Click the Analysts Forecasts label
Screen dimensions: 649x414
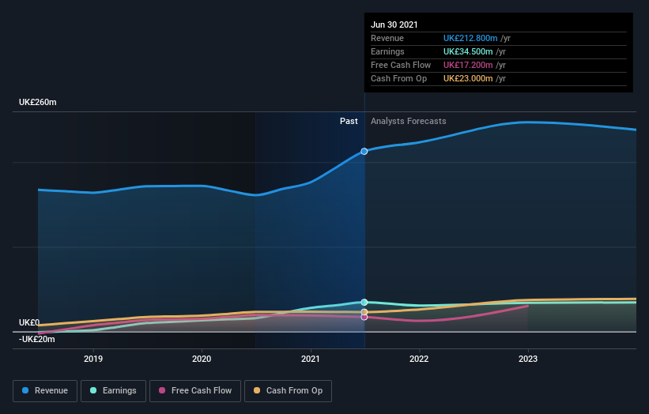pos(409,121)
